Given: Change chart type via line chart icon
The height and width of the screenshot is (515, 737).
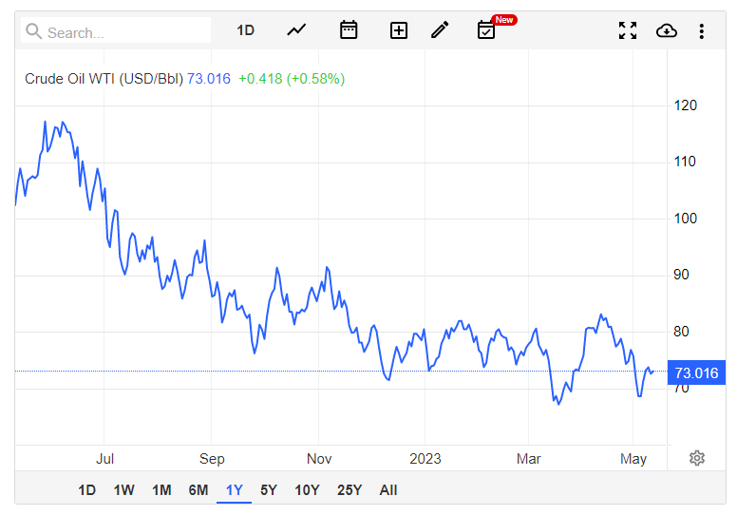Looking at the screenshot, I should point(296,30).
